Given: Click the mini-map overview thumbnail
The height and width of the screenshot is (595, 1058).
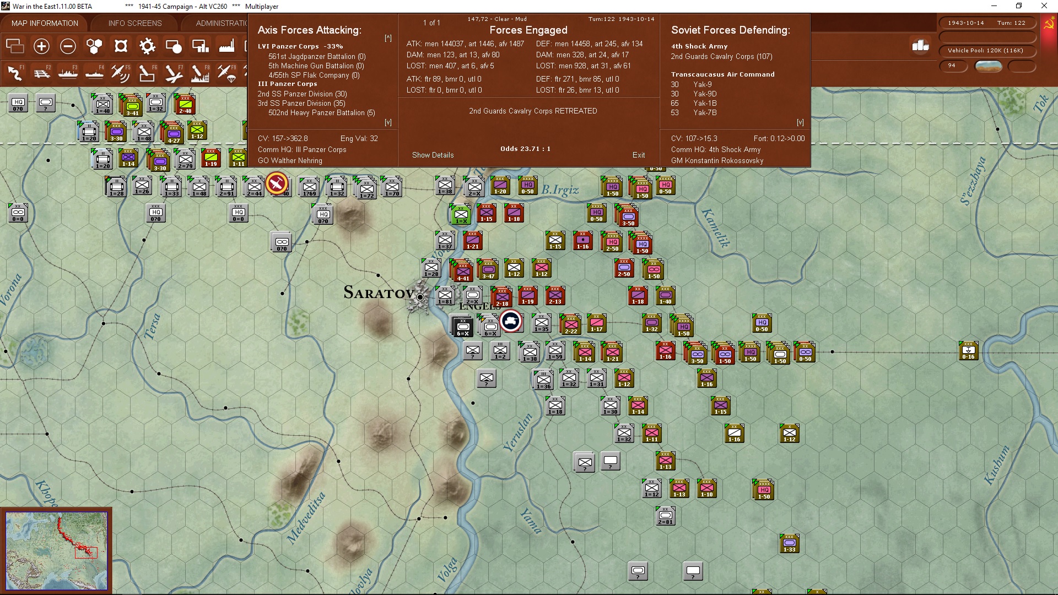Looking at the screenshot, I should tap(57, 551).
